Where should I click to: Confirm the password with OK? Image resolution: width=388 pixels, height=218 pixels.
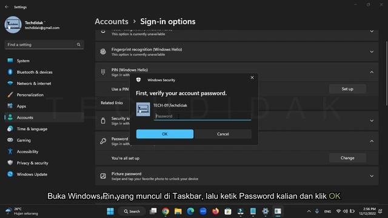coord(165,134)
